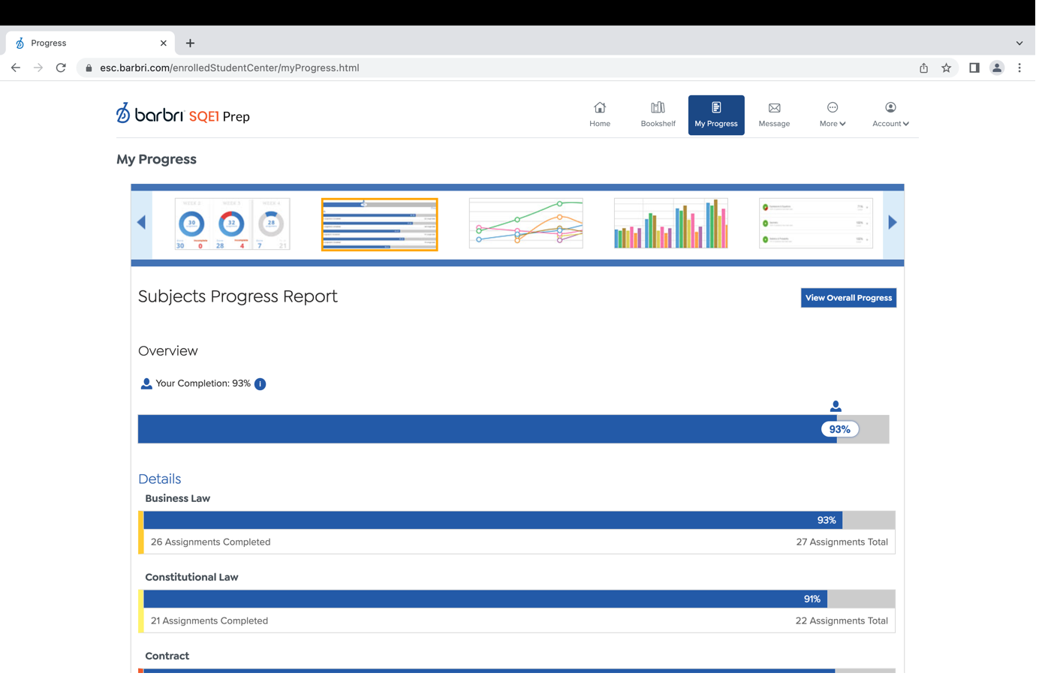Click the browser share icon

tap(923, 68)
